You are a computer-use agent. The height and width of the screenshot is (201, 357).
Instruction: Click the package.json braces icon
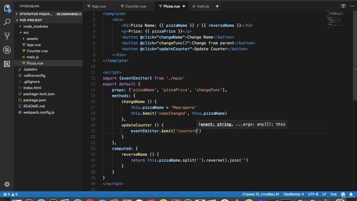(x=20, y=100)
